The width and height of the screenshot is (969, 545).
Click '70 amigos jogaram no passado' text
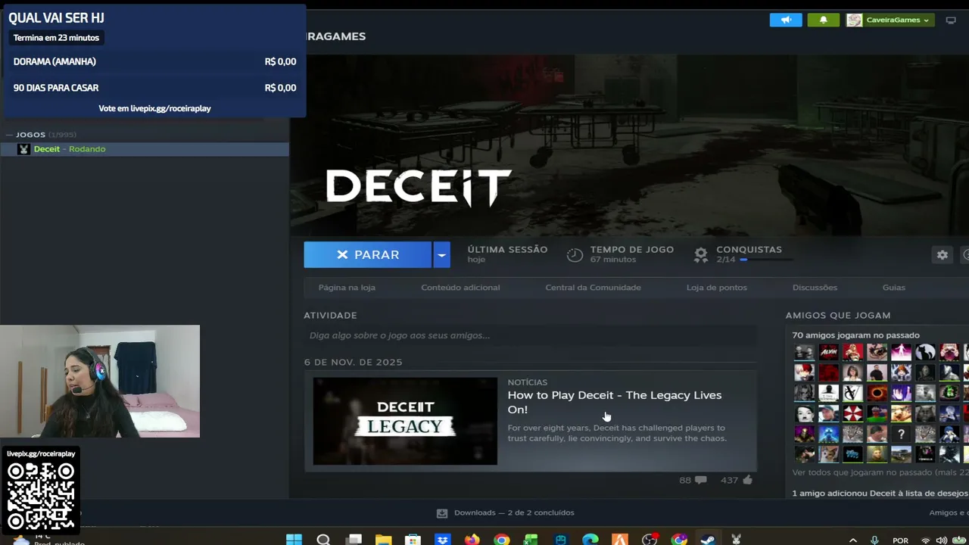click(x=855, y=335)
